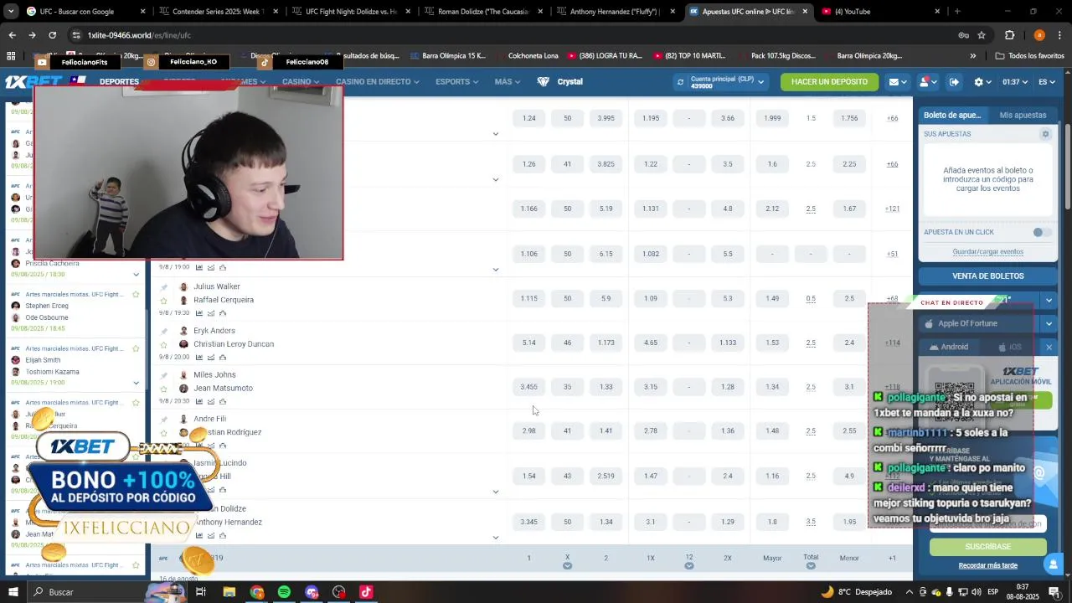Open browser extensions puzzle icon
This screenshot has height=603, width=1072.
click(1009, 35)
